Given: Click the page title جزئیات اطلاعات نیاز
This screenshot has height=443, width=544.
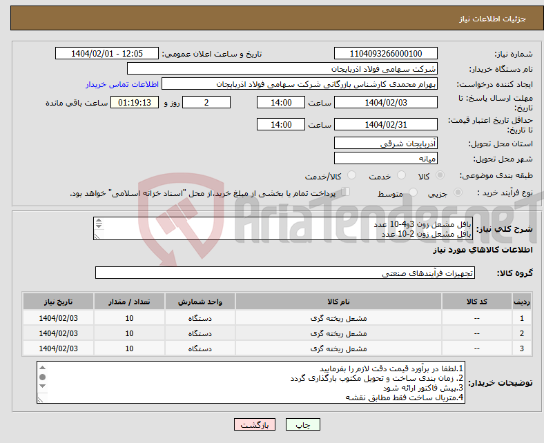Looking at the screenshot, I should pos(493,19).
